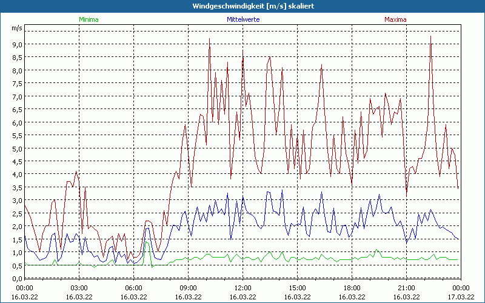
Task: Select the green Minima legend label
Action: [x=89, y=19]
